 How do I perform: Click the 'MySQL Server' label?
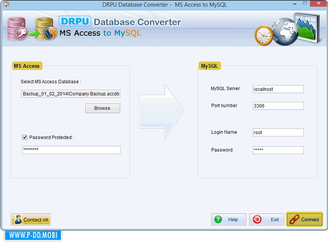pos(225,88)
